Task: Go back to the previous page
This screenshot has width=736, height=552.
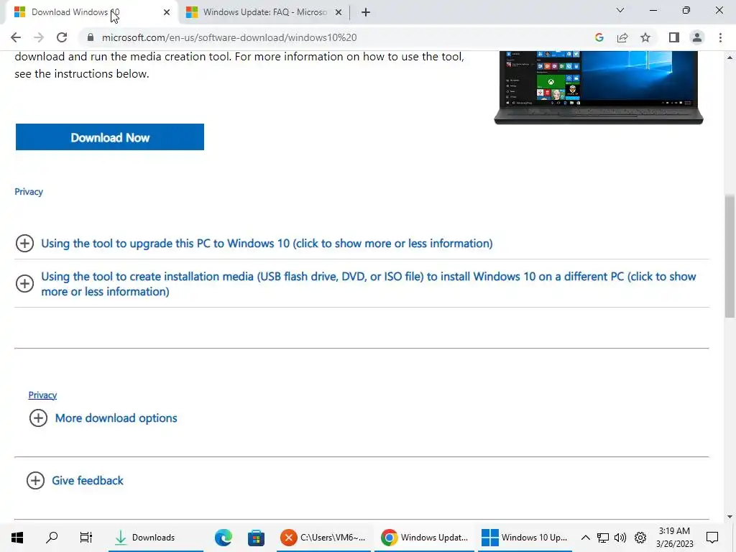Action: click(x=16, y=37)
